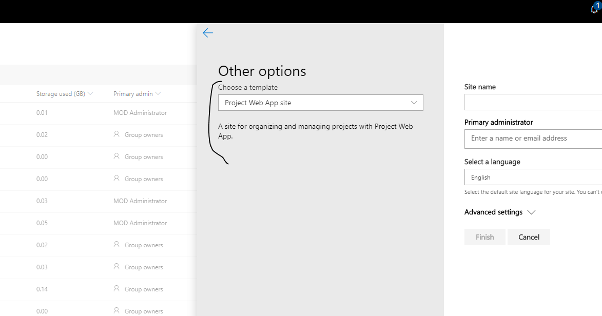602x316 pixels.
Task: Open the Choose a template dropdown
Action: point(321,103)
